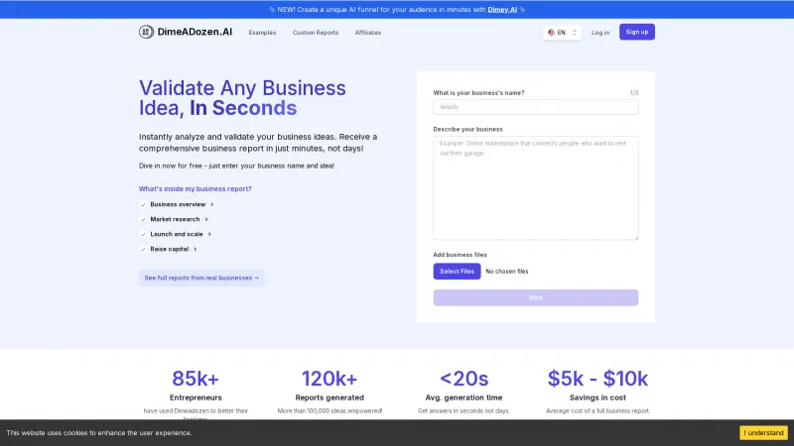Click the checkmark icon beside Market research
The height and width of the screenshot is (446, 794).
click(x=143, y=219)
